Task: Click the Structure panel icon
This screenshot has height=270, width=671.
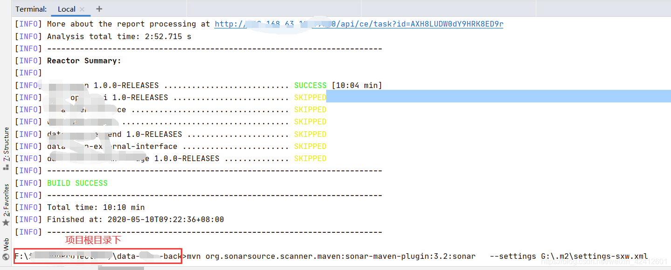Action: pos(6,167)
